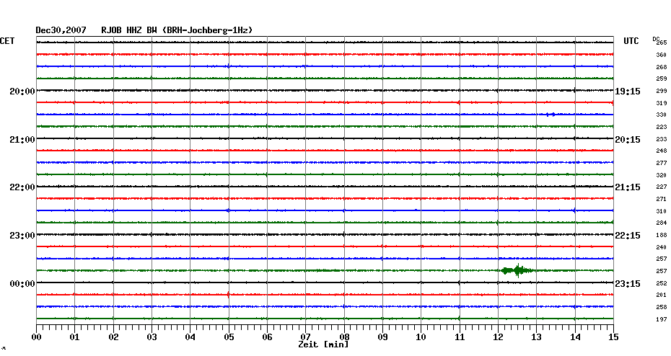Click the DC value 320
The width and height of the screenshot is (671, 356).
click(x=662, y=175)
